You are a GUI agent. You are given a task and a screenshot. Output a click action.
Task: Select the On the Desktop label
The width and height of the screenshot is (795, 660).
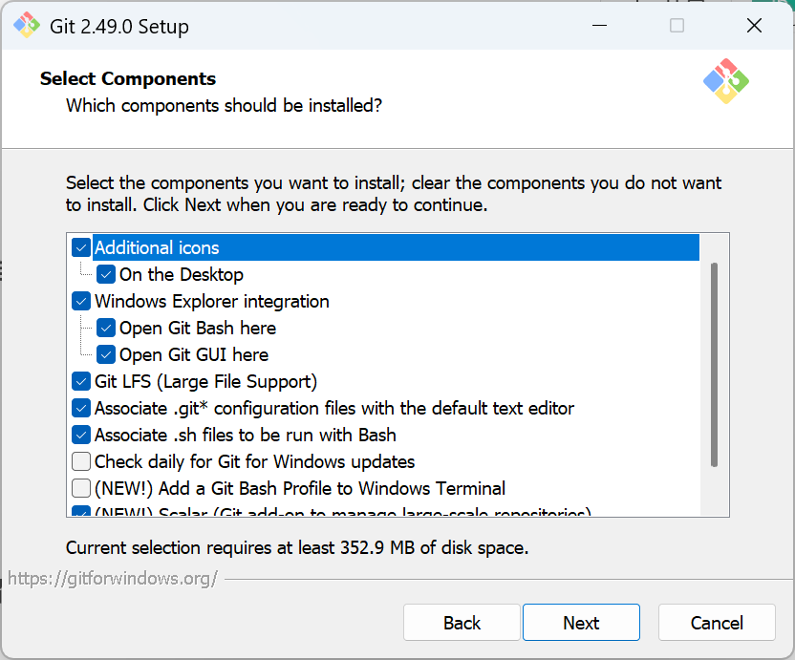[x=182, y=275]
